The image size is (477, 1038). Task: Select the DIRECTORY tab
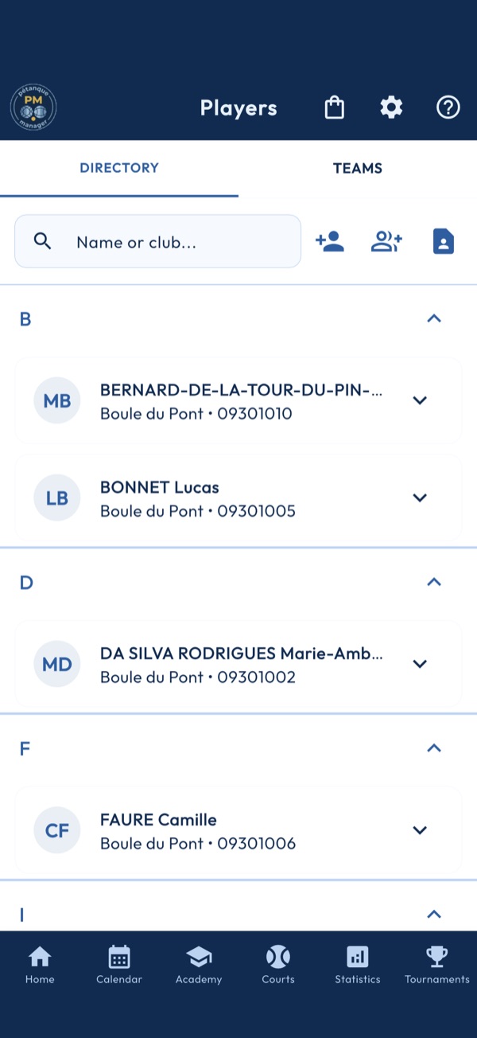point(119,168)
